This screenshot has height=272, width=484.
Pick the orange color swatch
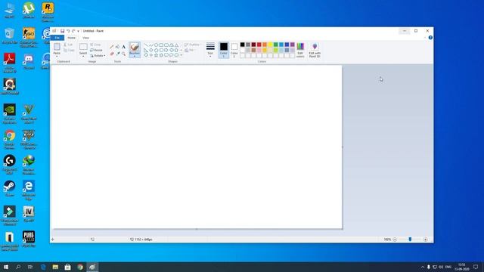click(x=265, y=45)
